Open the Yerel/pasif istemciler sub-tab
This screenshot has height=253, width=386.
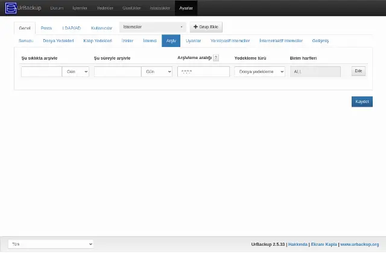click(230, 41)
